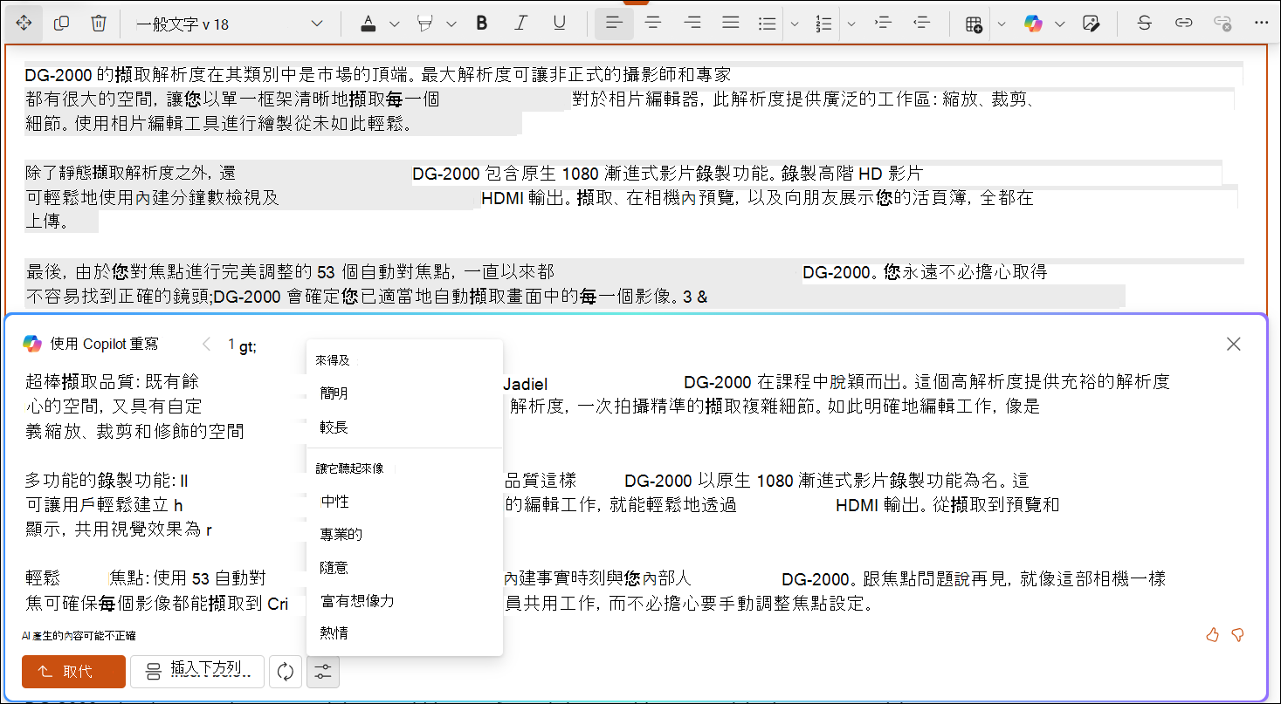The image size is (1281, 704).
Task: Expand bulleted list style options
Action: coord(795,24)
